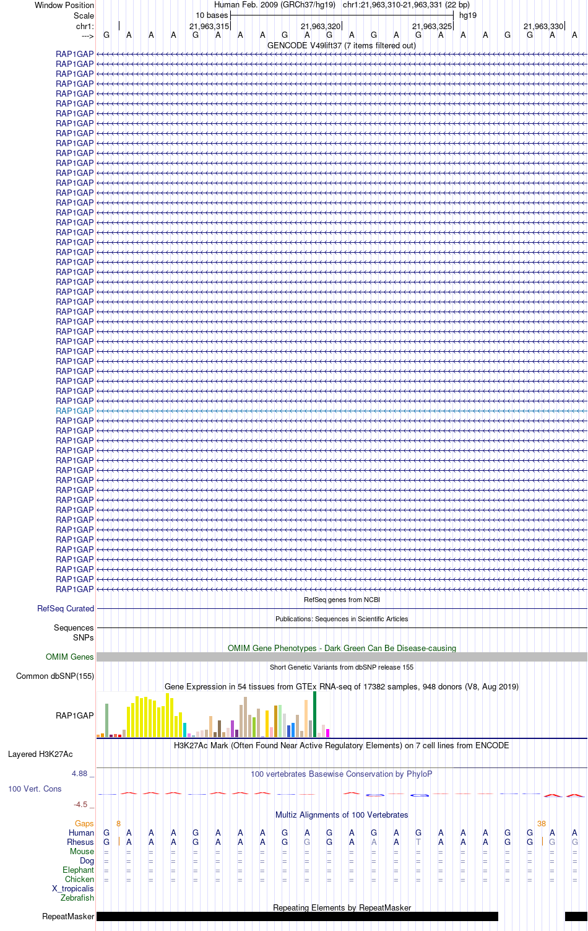Viewport: 588px width, 931px height.
Task: Click the 10 bases scale label
Action: 212,15
